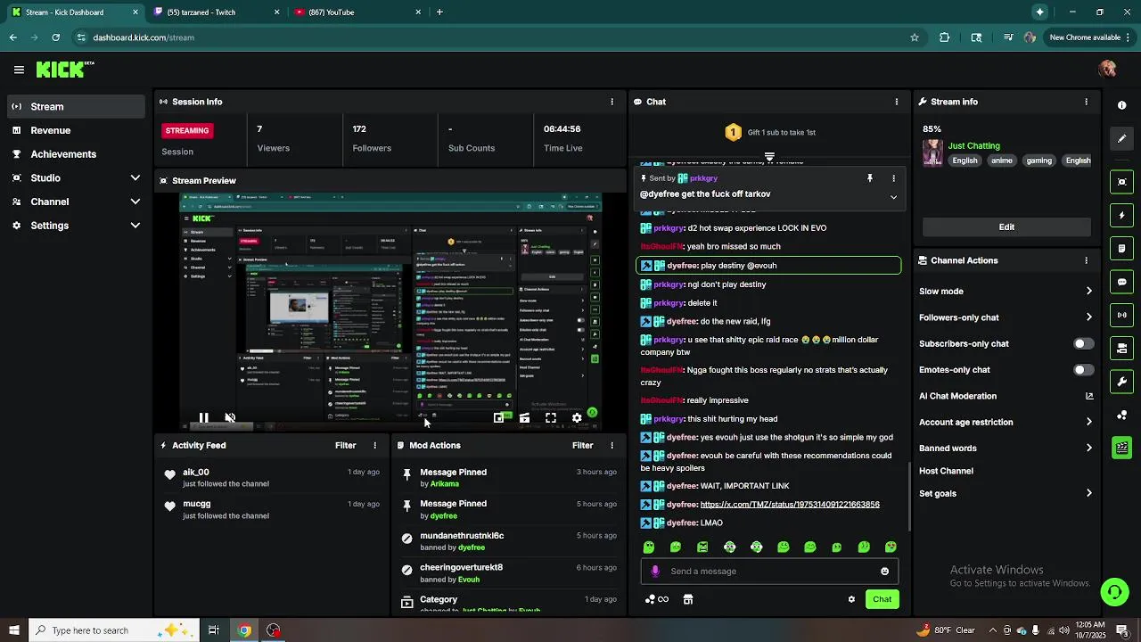
Task: Pause the stream preview
Action: [x=204, y=417]
